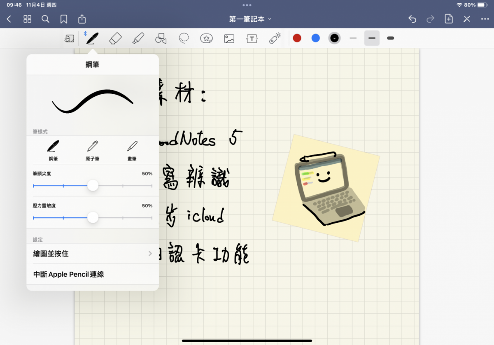Select the thickest stroke width

(x=391, y=38)
